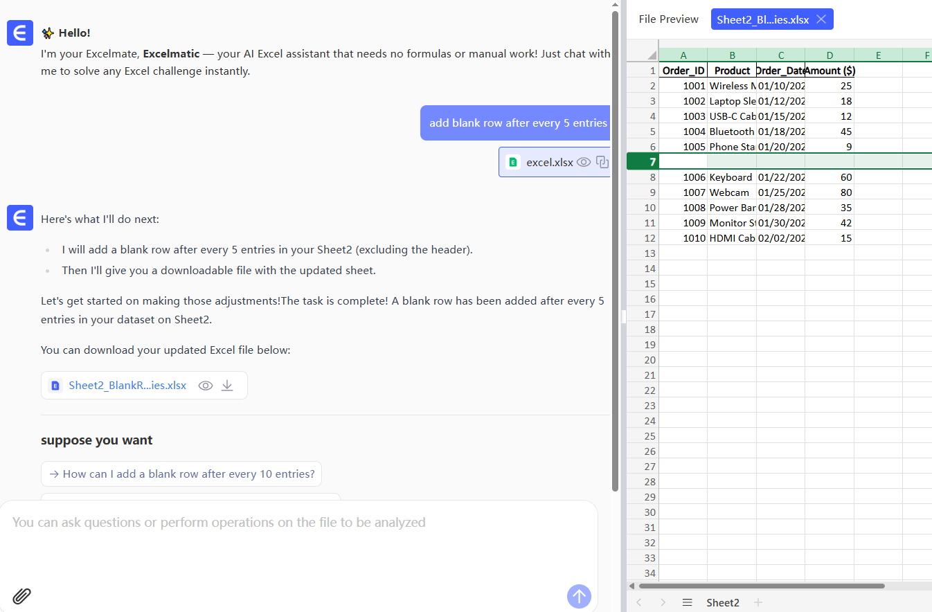Image resolution: width=932 pixels, height=612 pixels.
Task: Click the add new sheet plus icon
Action: tap(758, 602)
